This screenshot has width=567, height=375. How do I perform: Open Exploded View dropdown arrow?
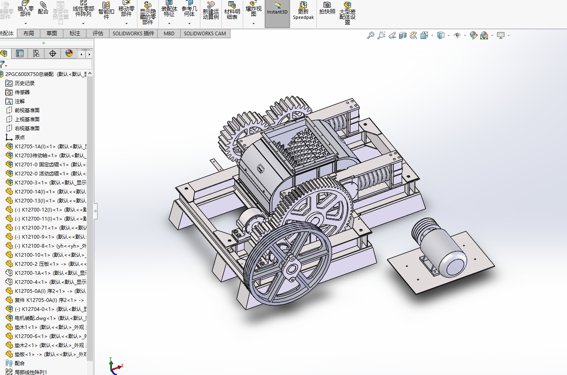[x=253, y=23]
